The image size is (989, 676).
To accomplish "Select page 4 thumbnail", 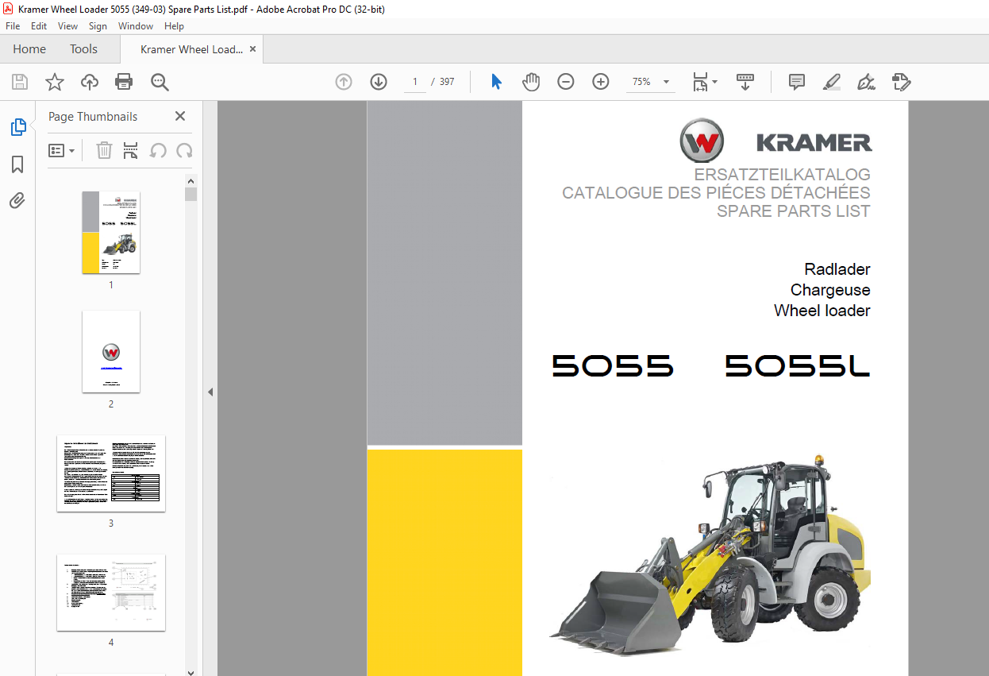I will pyautogui.click(x=111, y=593).
